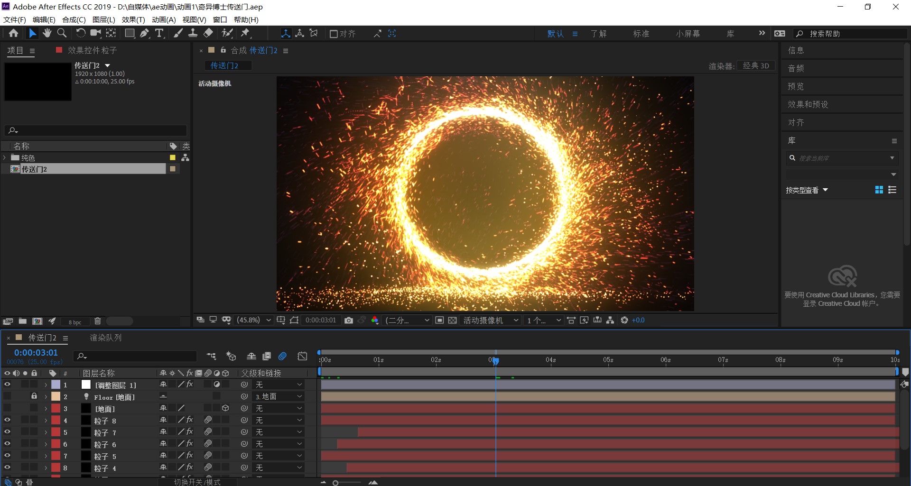Open the 合成(C) menu

coord(74,19)
